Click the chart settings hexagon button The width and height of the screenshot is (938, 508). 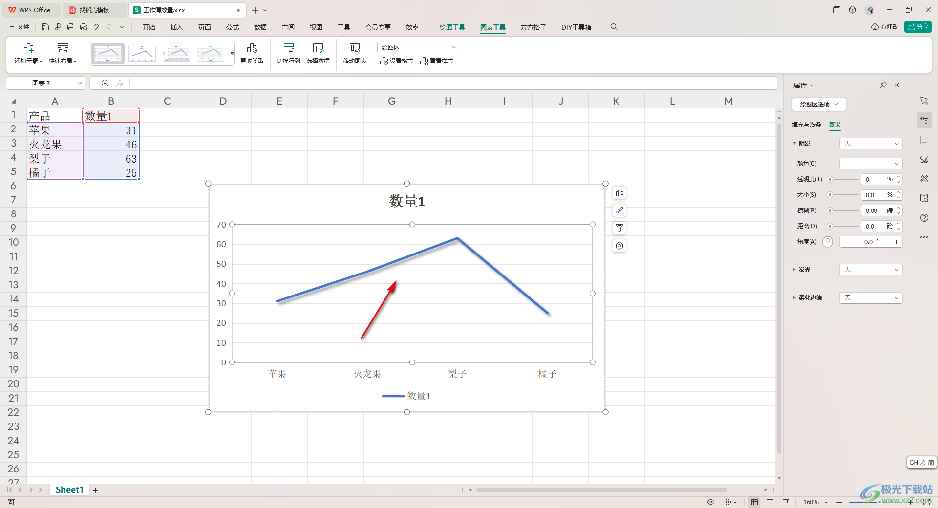(619, 246)
